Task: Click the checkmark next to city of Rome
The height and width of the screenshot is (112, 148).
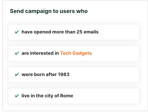Action: (17, 96)
